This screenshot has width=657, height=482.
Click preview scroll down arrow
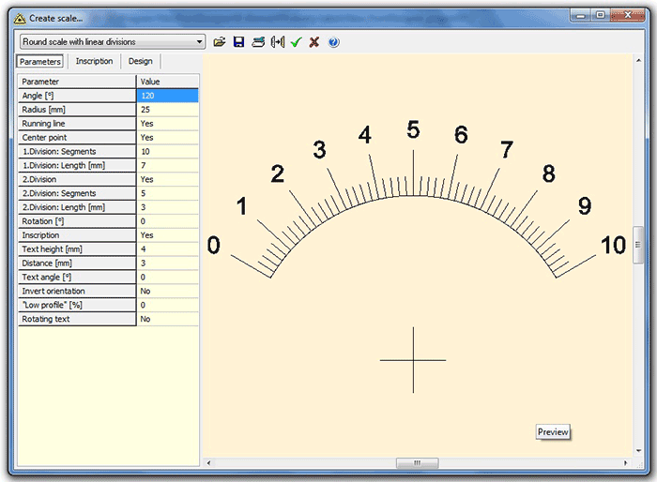pyautogui.click(x=638, y=451)
